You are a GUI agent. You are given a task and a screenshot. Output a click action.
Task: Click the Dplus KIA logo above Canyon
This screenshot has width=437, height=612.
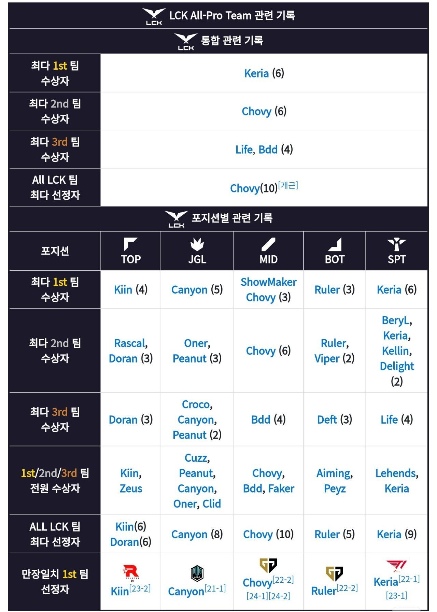(x=197, y=573)
